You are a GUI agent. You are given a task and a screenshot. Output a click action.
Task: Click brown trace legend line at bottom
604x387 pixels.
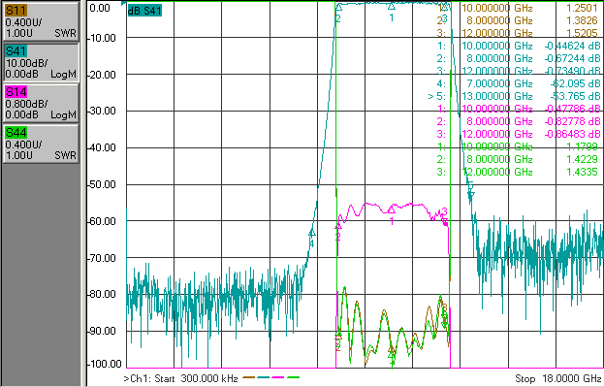pos(249,377)
